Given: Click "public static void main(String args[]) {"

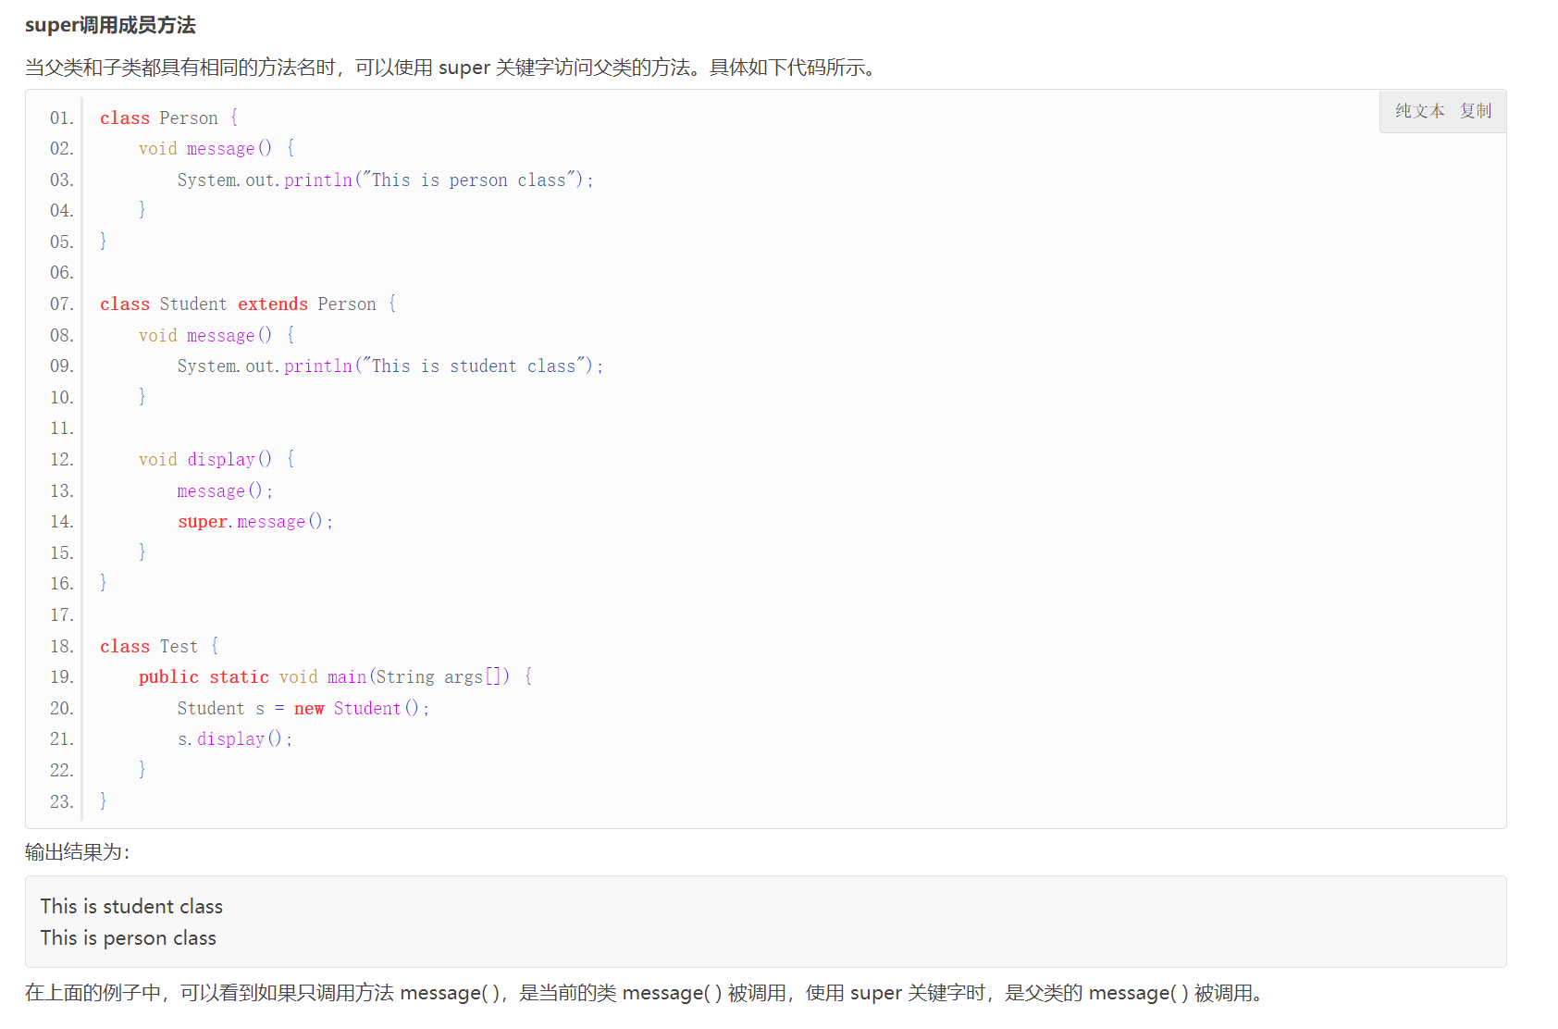Looking at the screenshot, I should coord(335,676).
